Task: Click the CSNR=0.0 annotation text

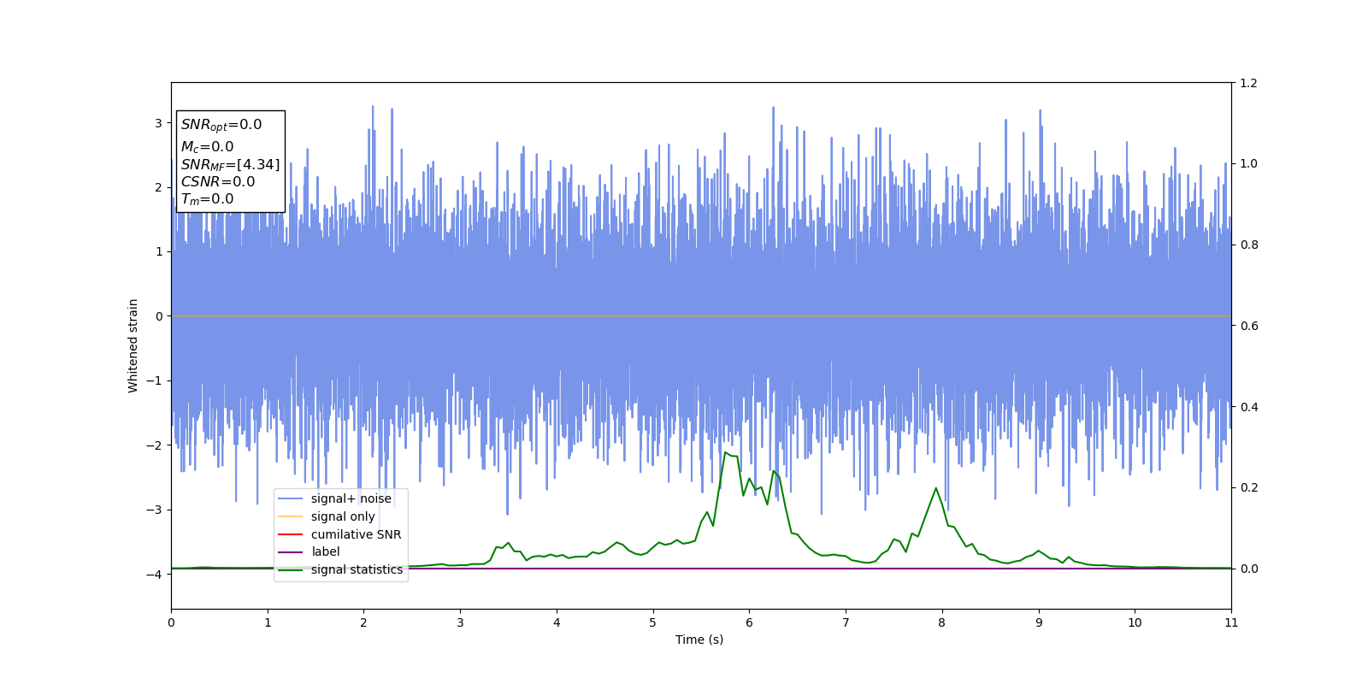Action: [217, 182]
